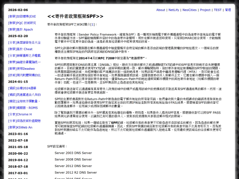Open the [資訊] article mentioning 2024
The image size is (239, 179).
click(22, 88)
